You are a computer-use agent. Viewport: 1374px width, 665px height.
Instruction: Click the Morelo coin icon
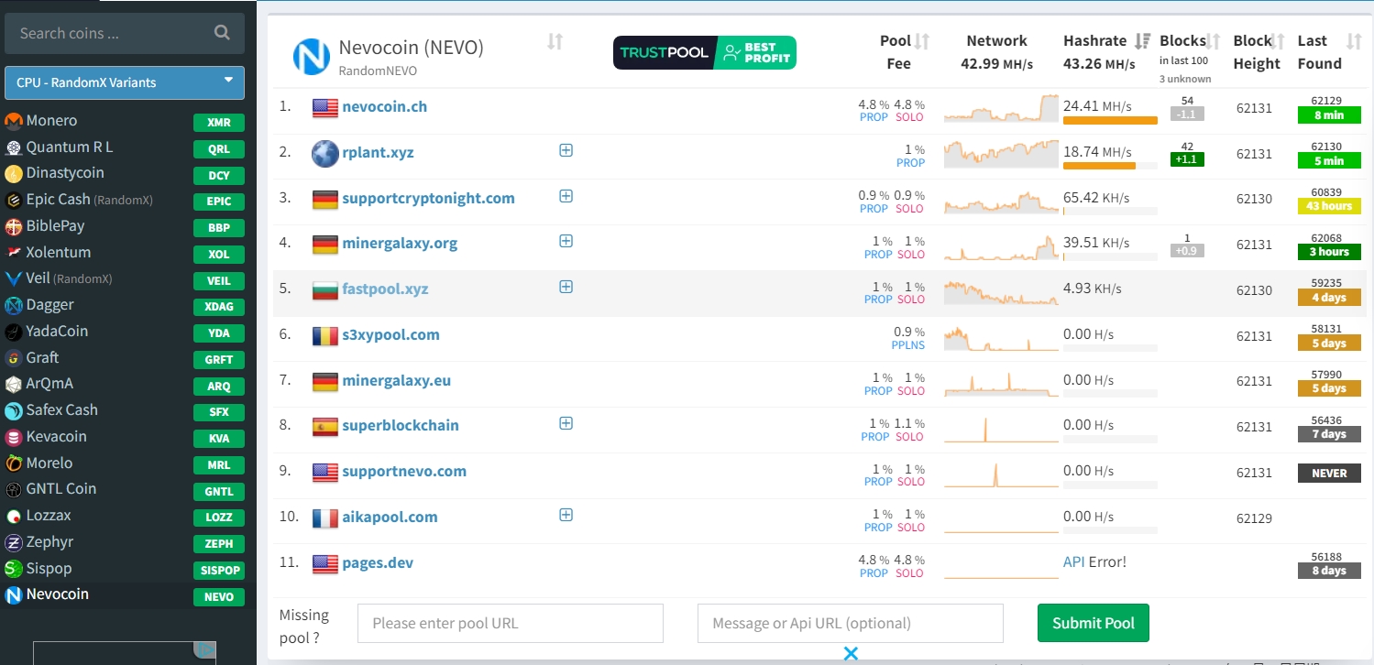tap(13, 463)
